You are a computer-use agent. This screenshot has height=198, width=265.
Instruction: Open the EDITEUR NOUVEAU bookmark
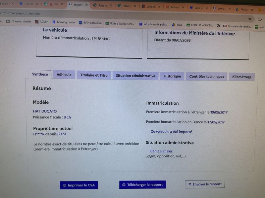coord(200,25)
